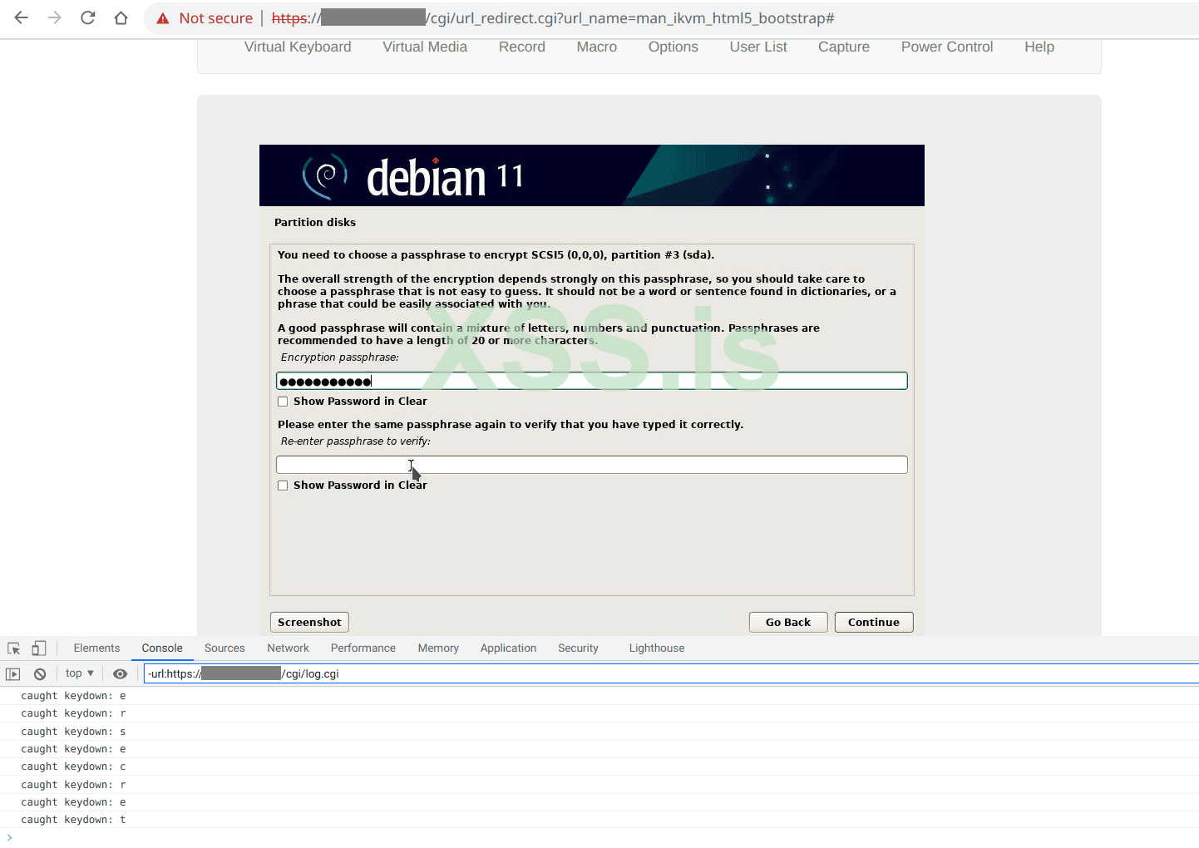Go forward in browser history
1199x848 pixels.
point(55,17)
